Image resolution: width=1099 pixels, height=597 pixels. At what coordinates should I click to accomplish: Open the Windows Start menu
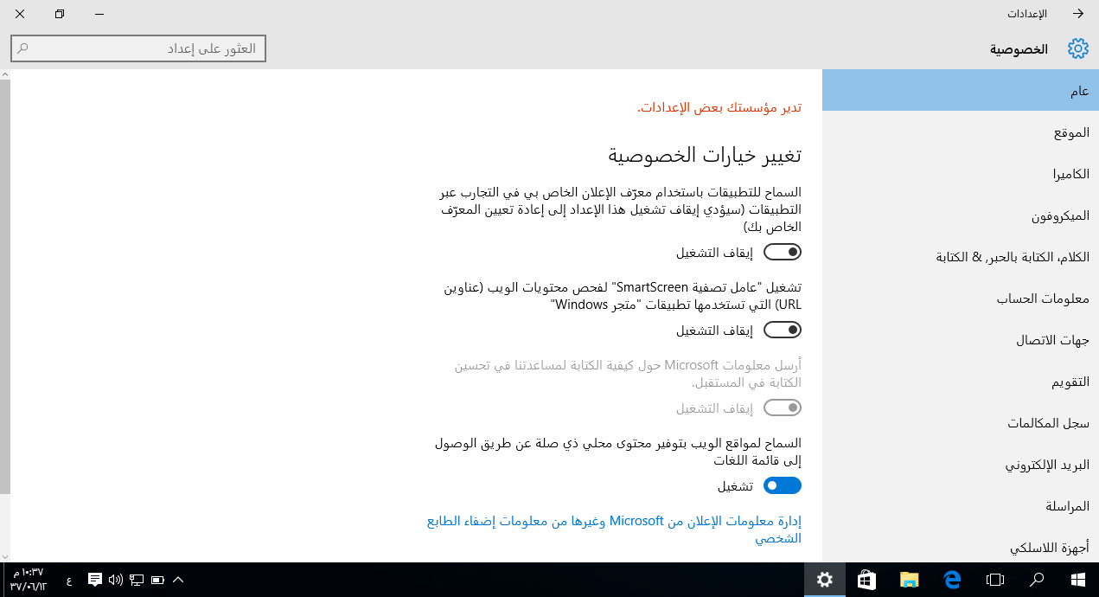(1078, 580)
